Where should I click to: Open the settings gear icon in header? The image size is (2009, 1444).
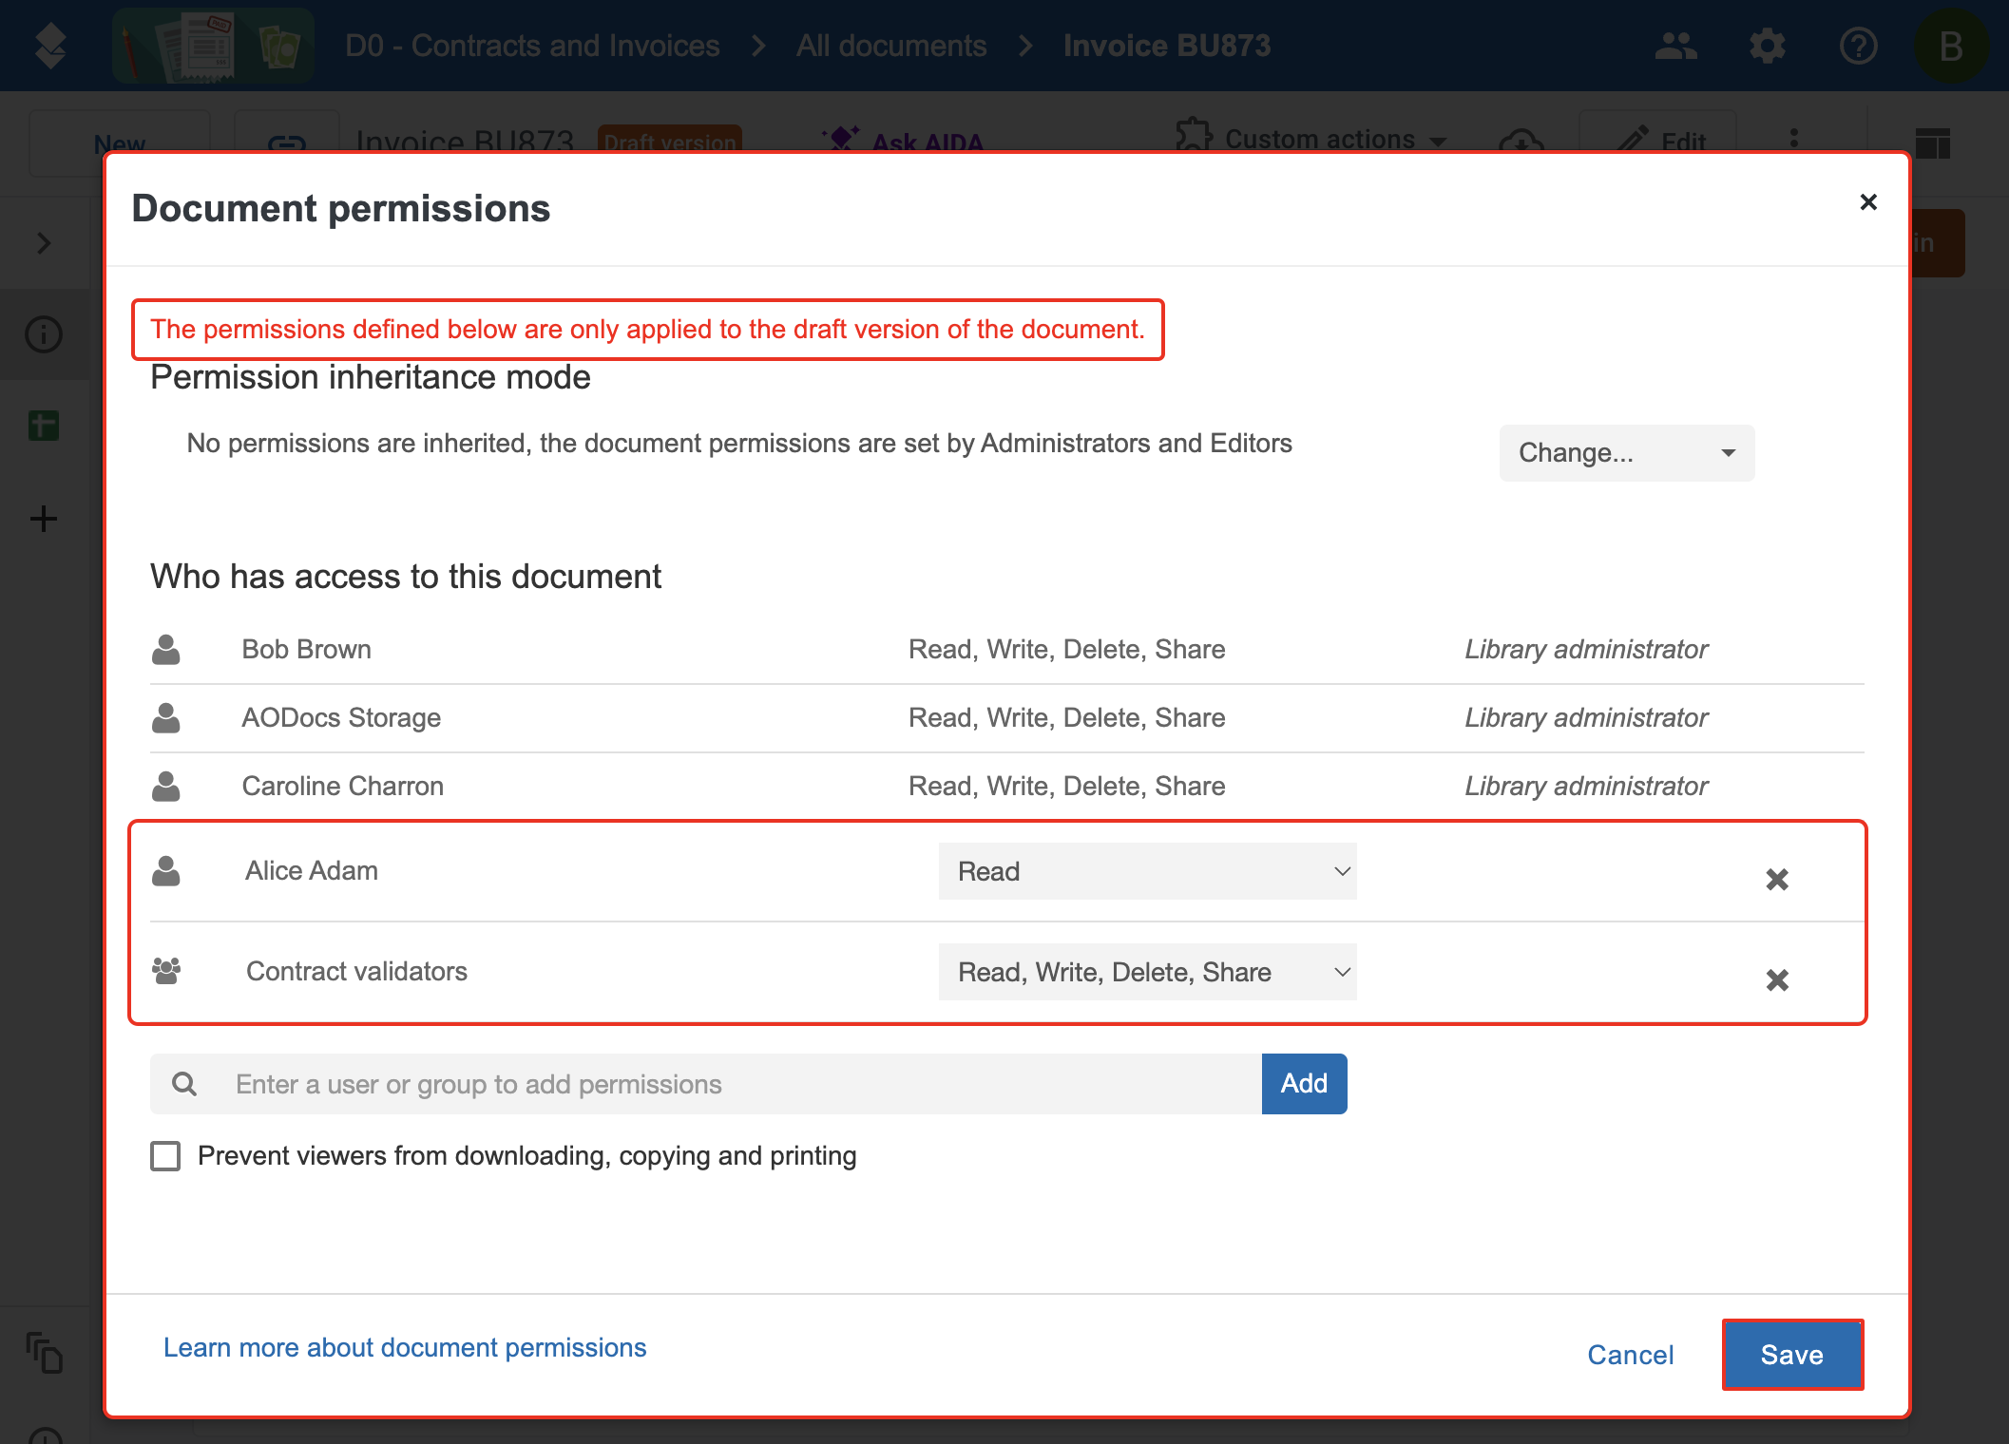pyautogui.click(x=1767, y=46)
